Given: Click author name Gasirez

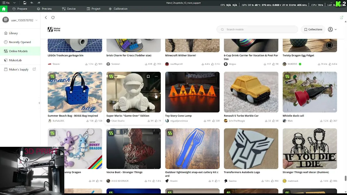Looking at the screenshot, I should coord(233,181).
